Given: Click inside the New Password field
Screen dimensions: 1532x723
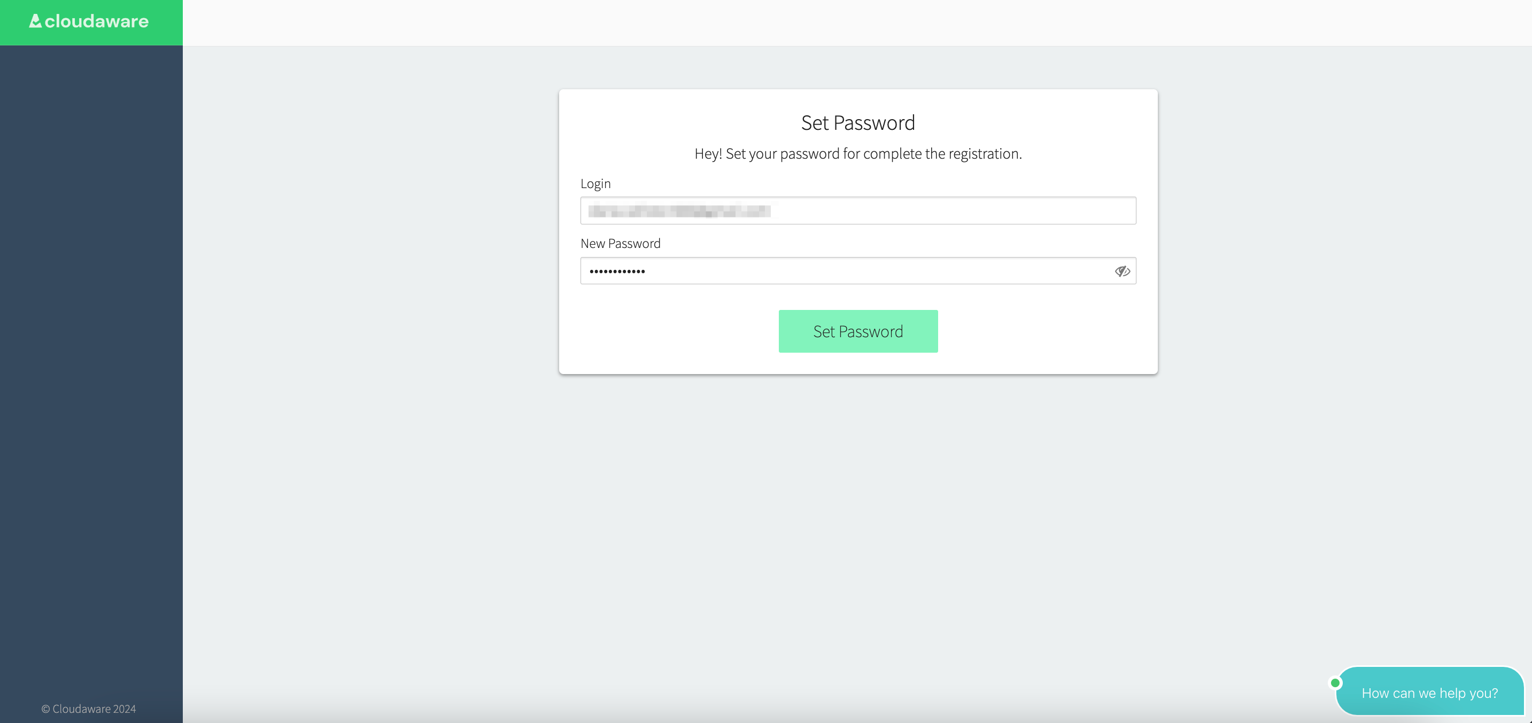Looking at the screenshot, I should [x=833, y=270].
